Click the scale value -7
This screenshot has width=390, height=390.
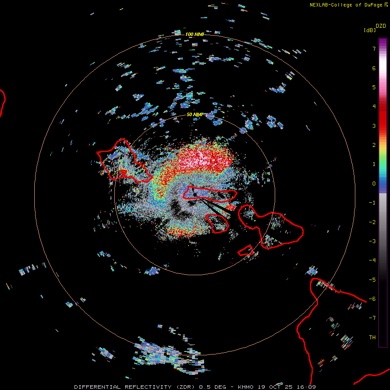[x=372, y=318]
